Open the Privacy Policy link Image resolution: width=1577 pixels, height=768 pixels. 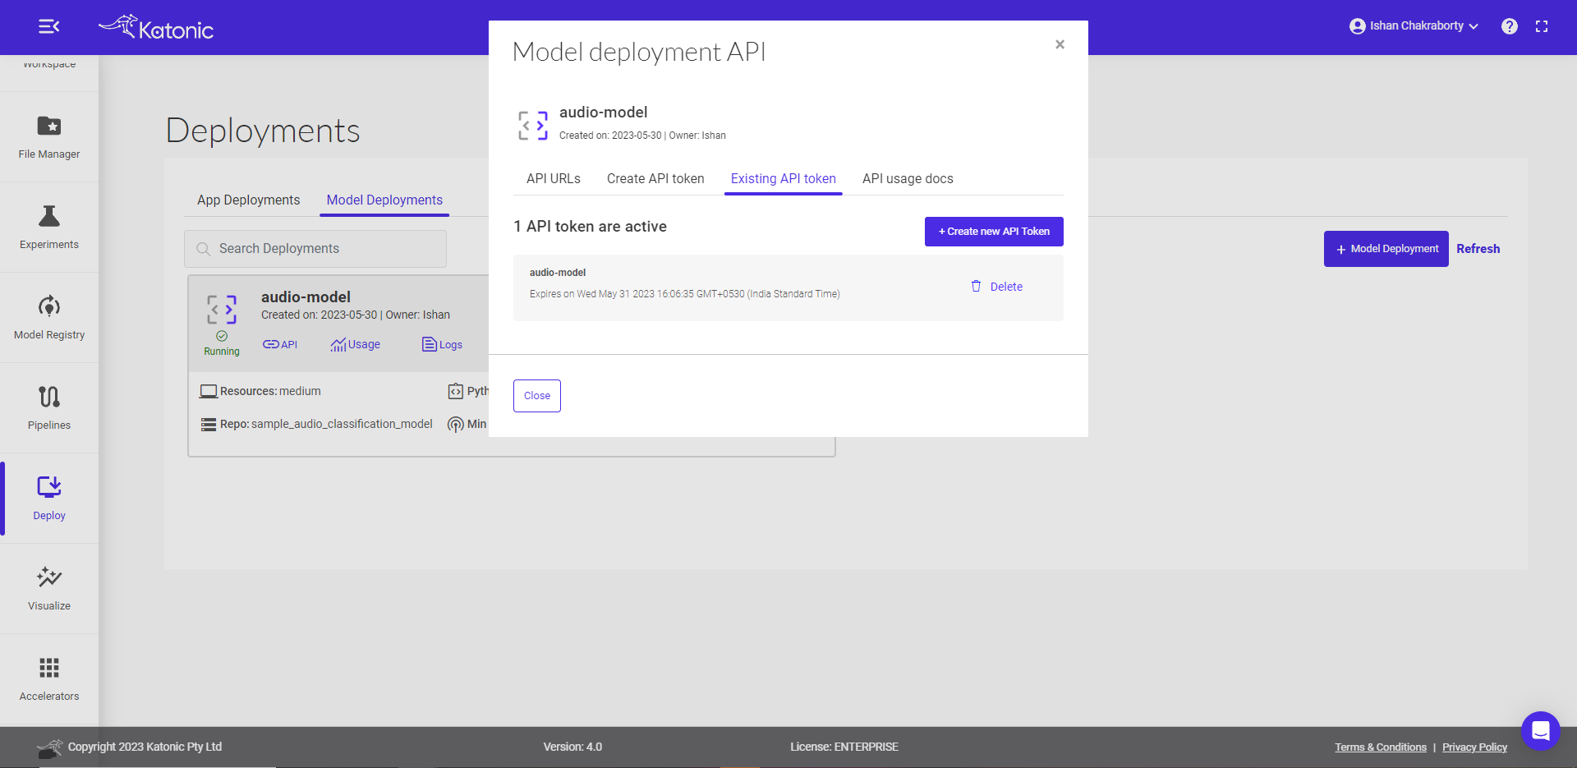pos(1474,747)
